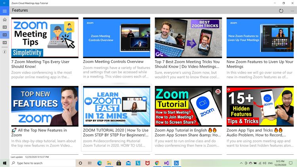Click the ENG language indicator in the tray
Image resolution: width=297 pixels, height=167 pixels.
click(x=270, y=163)
